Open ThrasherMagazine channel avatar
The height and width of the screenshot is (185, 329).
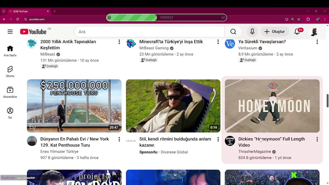pyautogui.click(x=230, y=141)
